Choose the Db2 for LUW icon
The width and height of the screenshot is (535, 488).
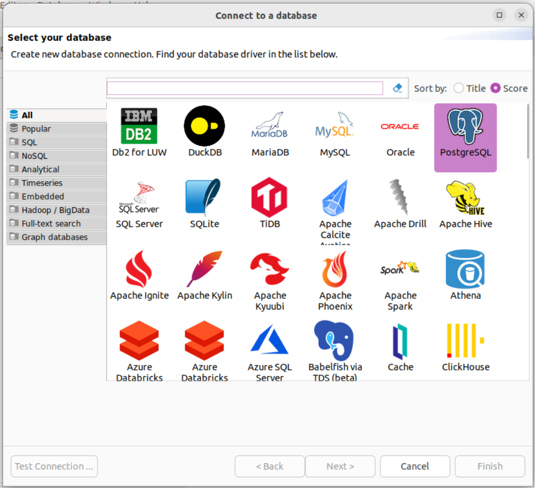coord(139,126)
